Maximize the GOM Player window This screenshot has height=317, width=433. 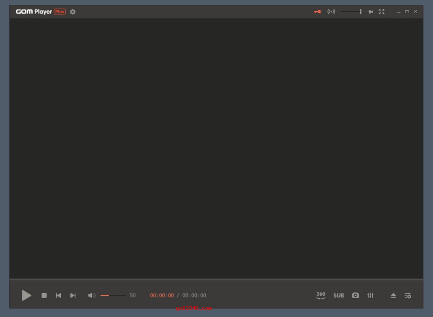407,12
